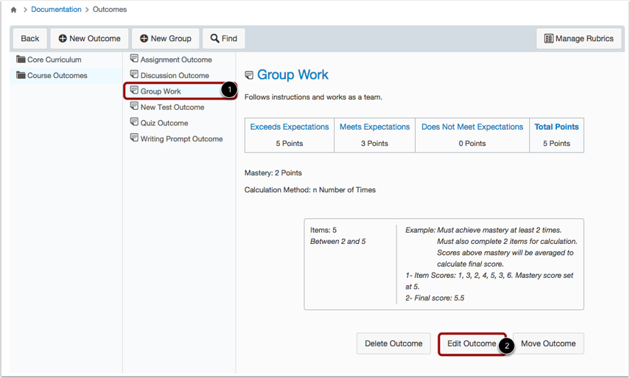The width and height of the screenshot is (630, 378).
Task: Click the Items: 5 text
Action: (323, 230)
